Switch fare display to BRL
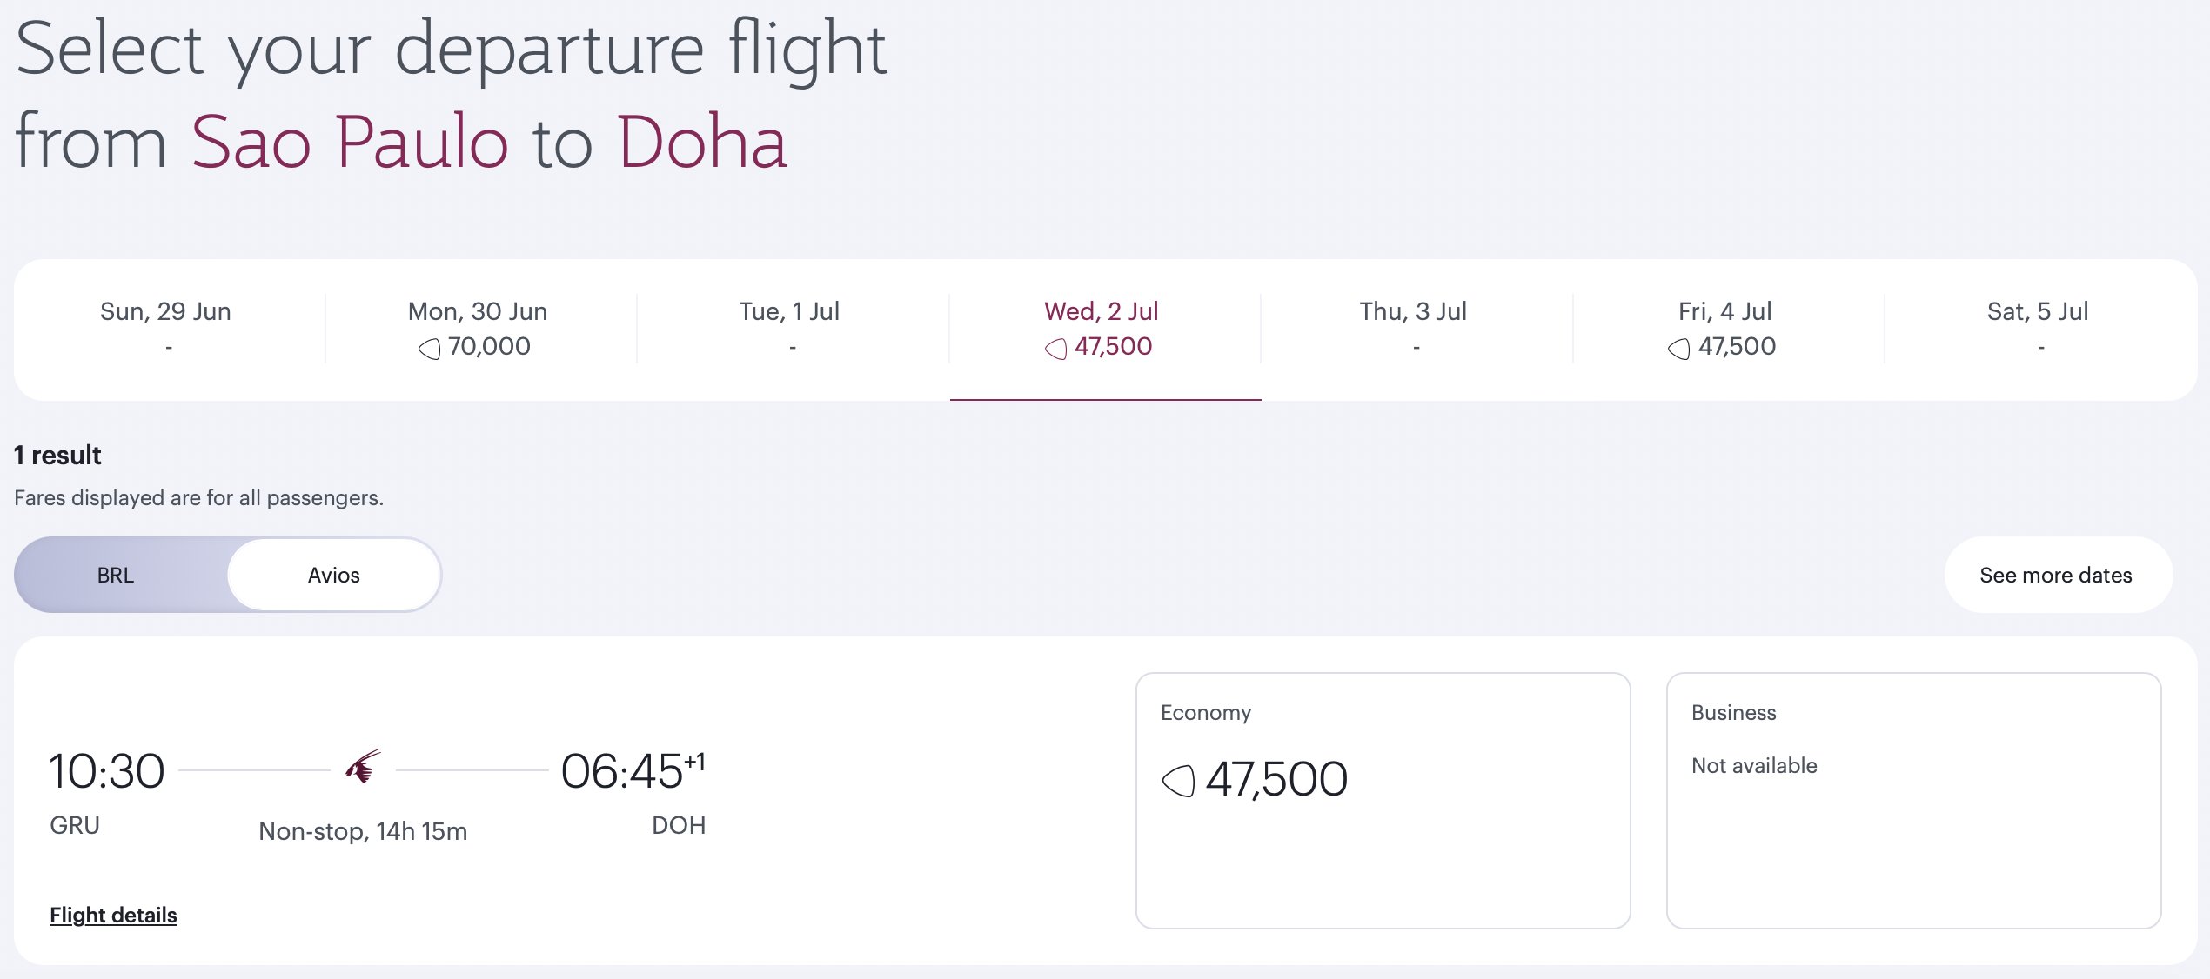The image size is (2210, 979). (116, 575)
